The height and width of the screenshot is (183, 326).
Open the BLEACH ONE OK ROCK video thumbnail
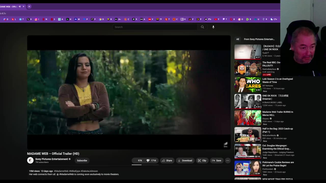[x=248, y=52]
